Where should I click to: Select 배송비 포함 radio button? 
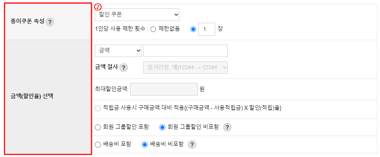click(98, 145)
